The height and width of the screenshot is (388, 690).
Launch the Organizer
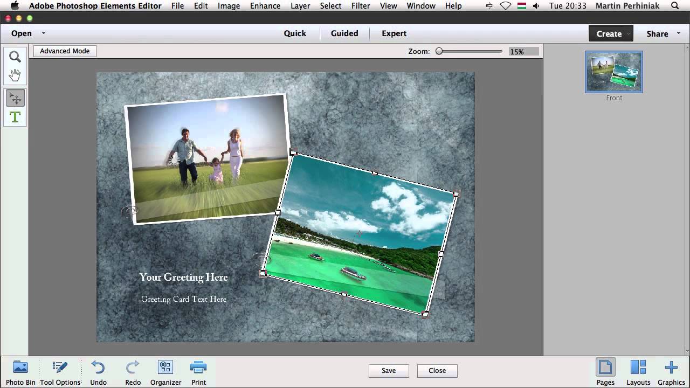165,373
